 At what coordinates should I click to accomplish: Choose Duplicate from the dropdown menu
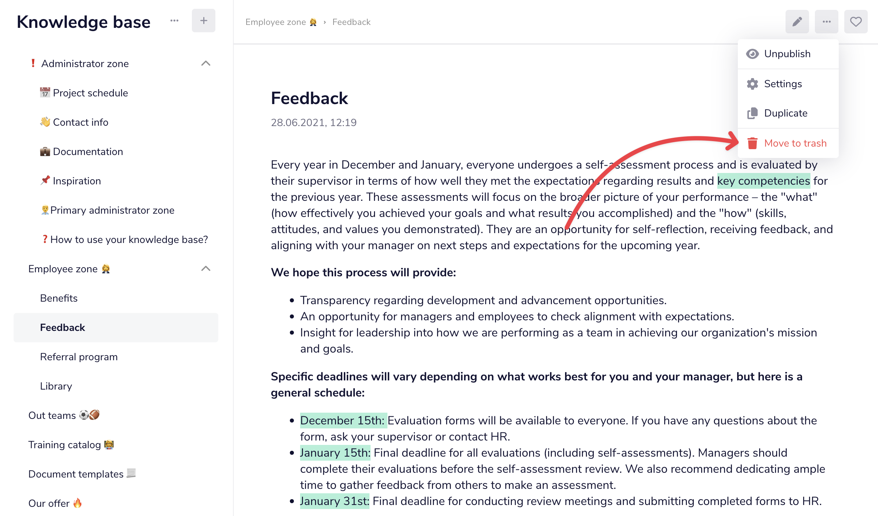[x=788, y=113]
